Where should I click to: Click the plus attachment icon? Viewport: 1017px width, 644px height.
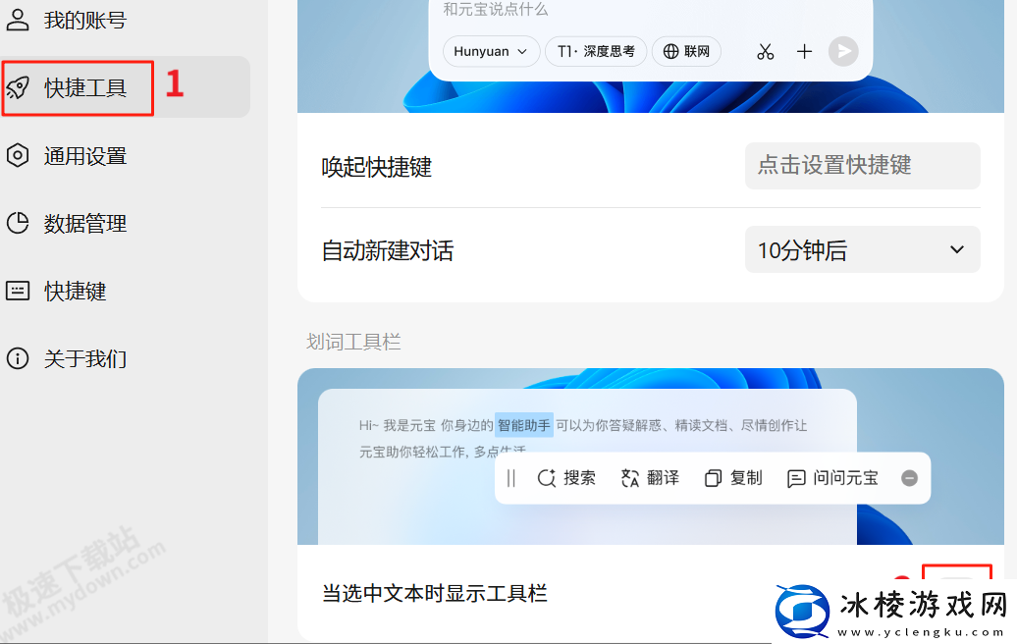click(x=804, y=51)
